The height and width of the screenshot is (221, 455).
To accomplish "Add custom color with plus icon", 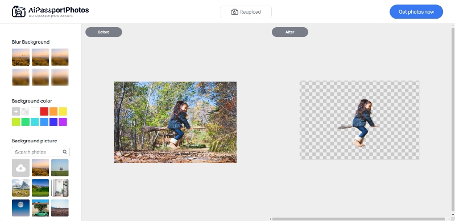I will point(16,112).
